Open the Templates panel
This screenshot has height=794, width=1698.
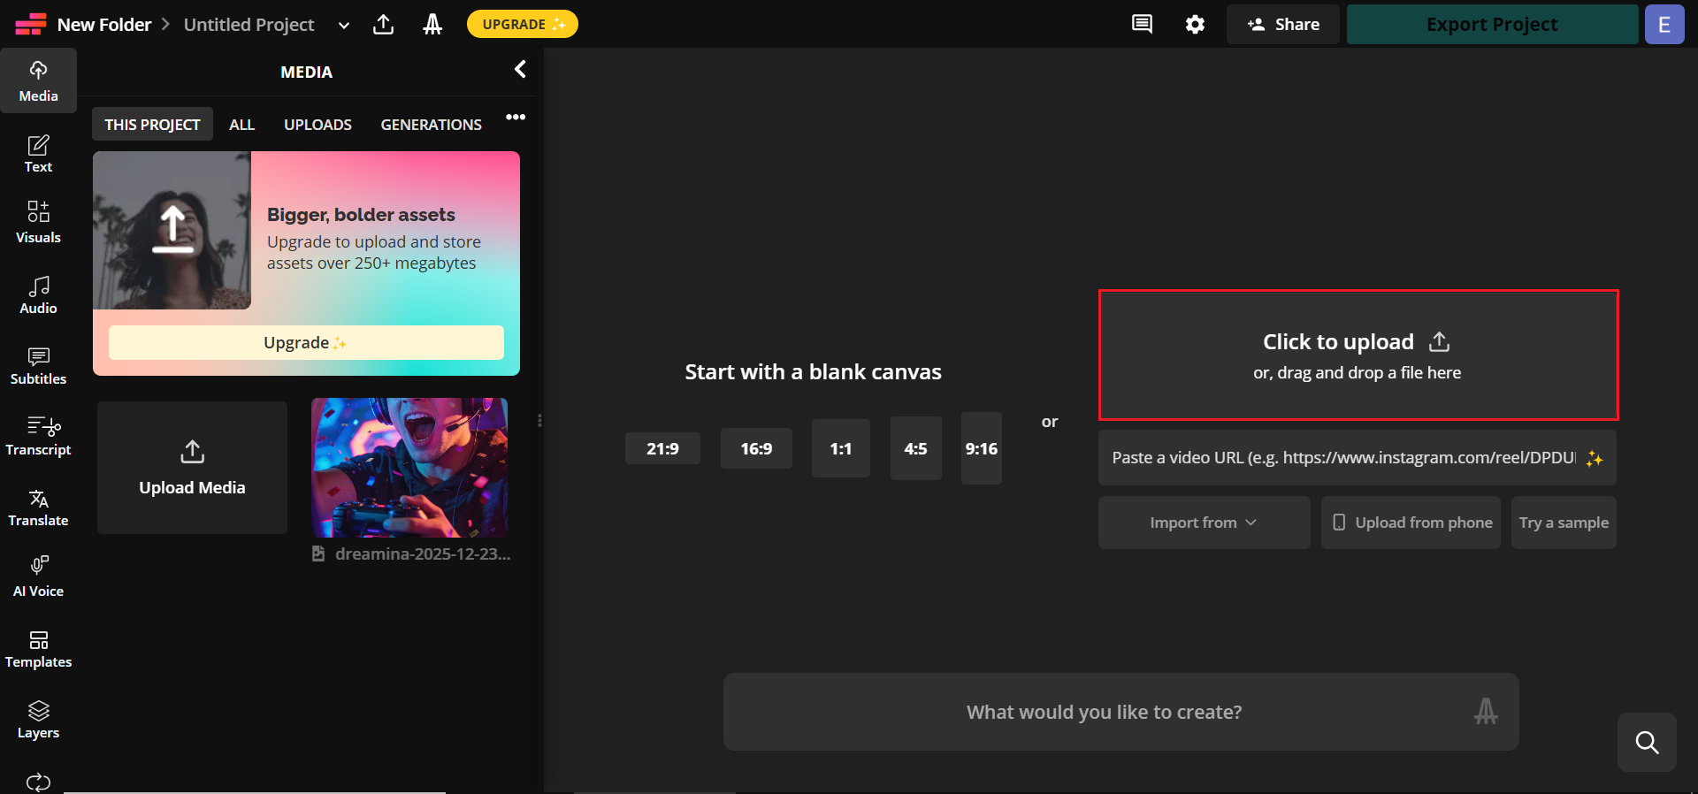coord(38,648)
